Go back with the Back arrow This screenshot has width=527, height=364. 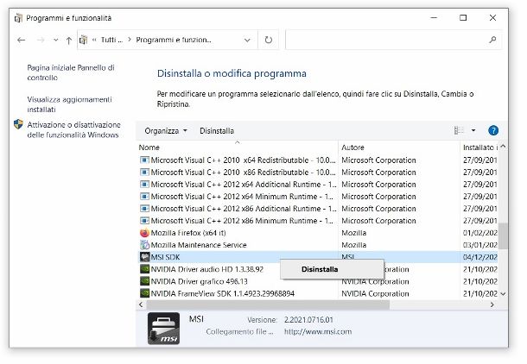(x=22, y=41)
